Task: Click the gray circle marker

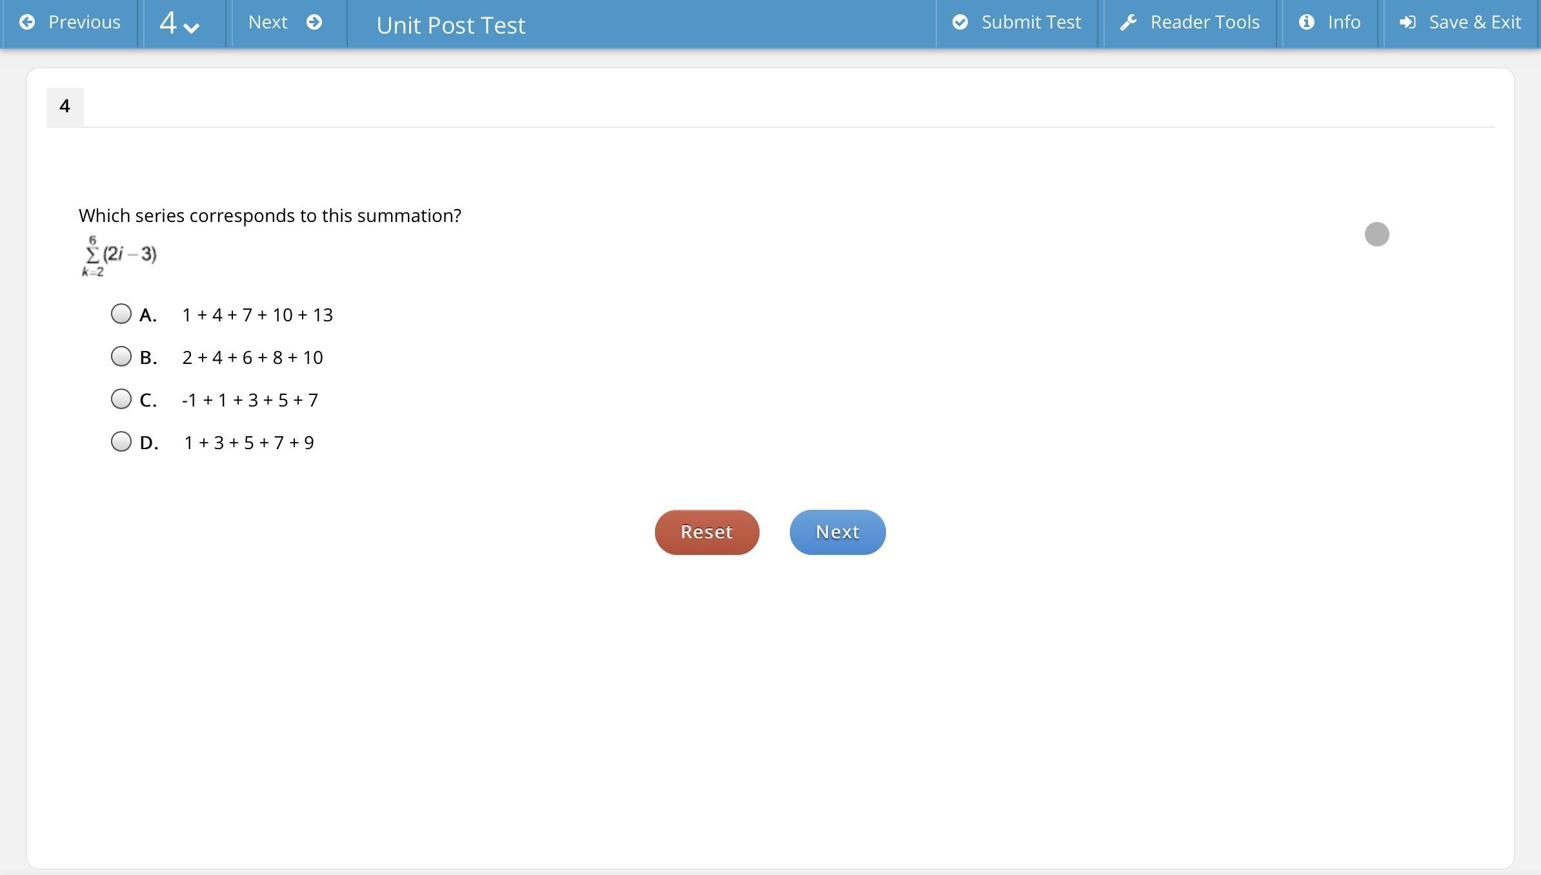Action: [1376, 234]
